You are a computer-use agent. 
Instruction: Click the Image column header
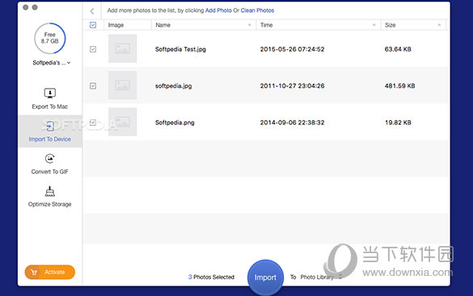coord(116,25)
